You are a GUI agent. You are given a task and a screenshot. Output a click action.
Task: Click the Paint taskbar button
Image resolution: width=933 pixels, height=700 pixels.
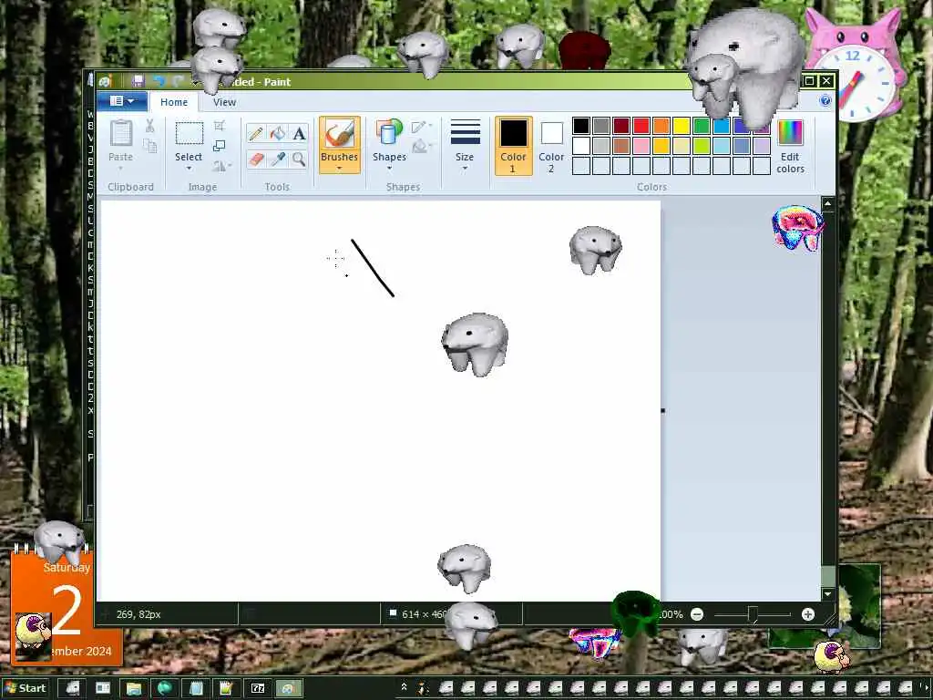coord(289,688)
